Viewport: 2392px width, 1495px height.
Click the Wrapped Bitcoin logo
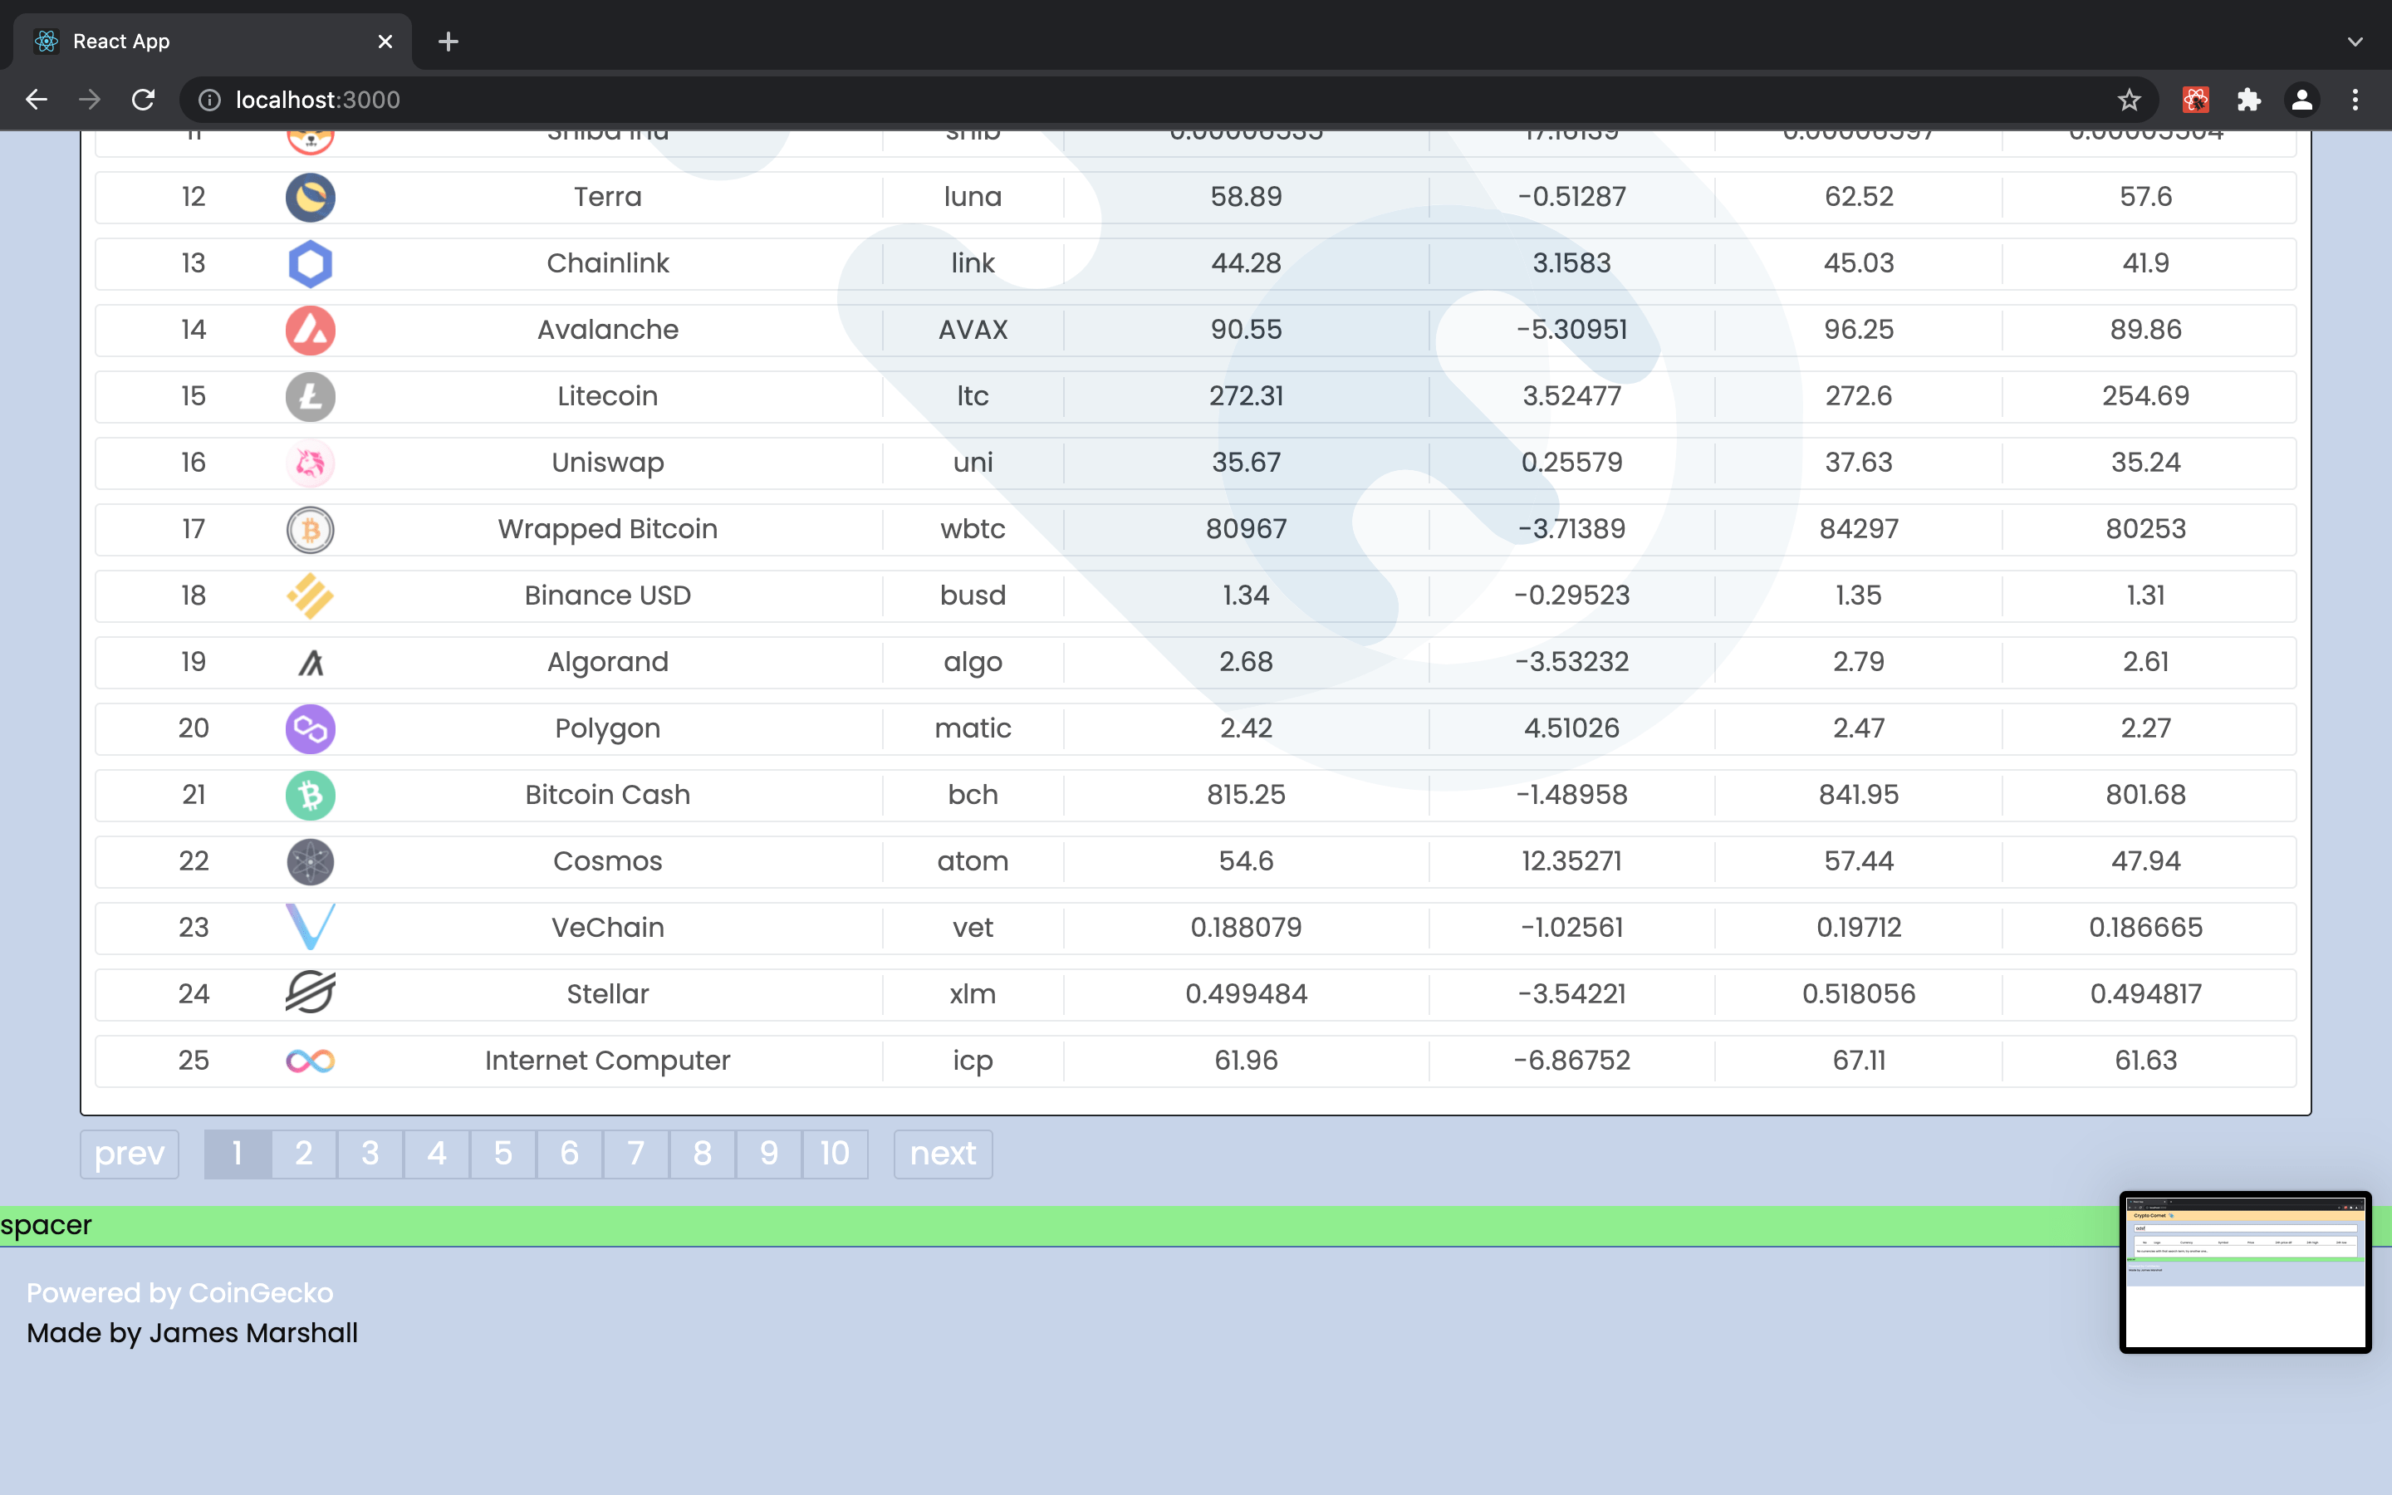click(311, 529)
